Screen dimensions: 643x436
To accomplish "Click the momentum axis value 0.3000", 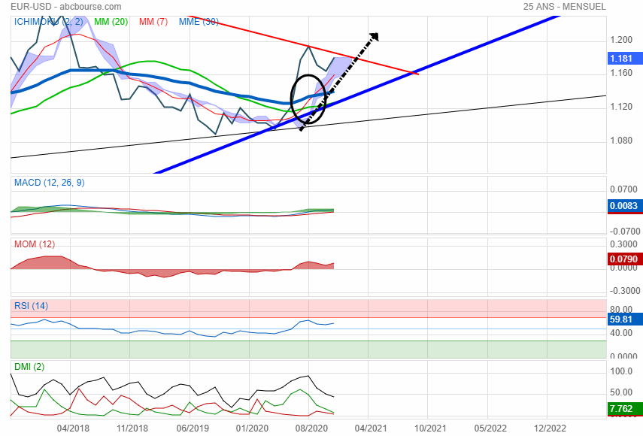I will coord(623,244).
